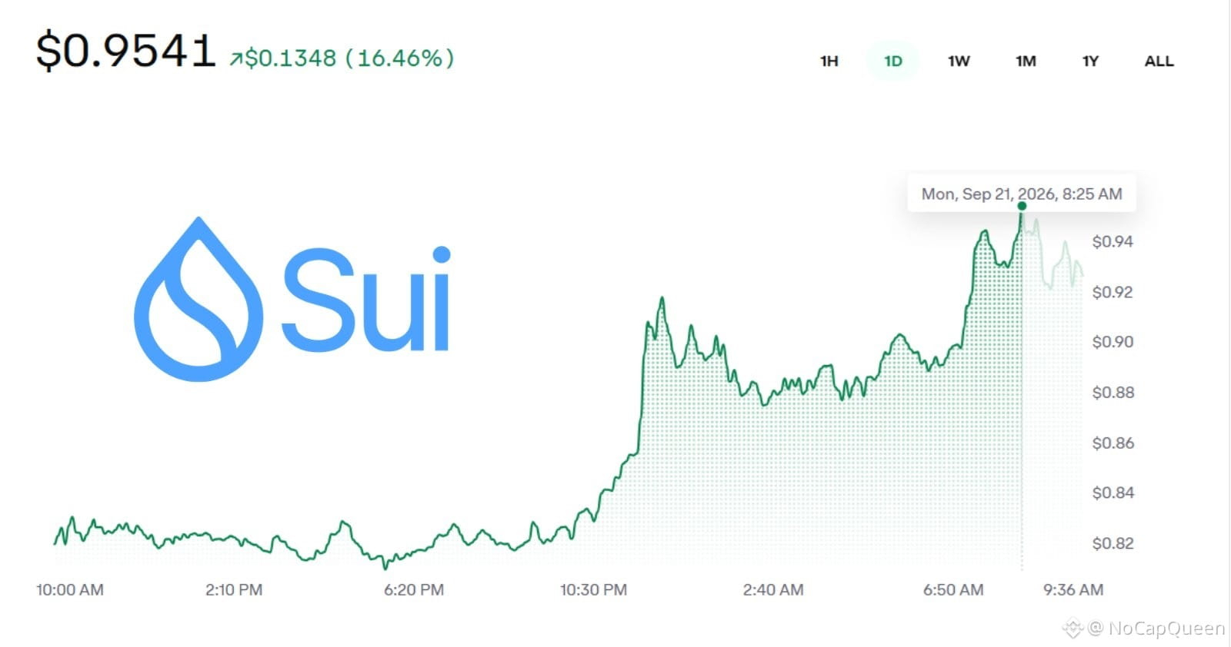Show the ALL time price history
The image size is (1231, 647).
pyautogui.click(x=1159, y=61)
